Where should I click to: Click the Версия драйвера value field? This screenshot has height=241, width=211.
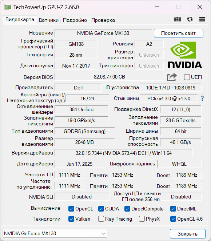(x=123, y=153)
